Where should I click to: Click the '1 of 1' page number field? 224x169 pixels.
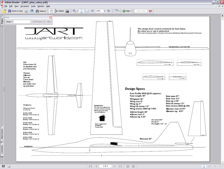[x=106, y=166]
